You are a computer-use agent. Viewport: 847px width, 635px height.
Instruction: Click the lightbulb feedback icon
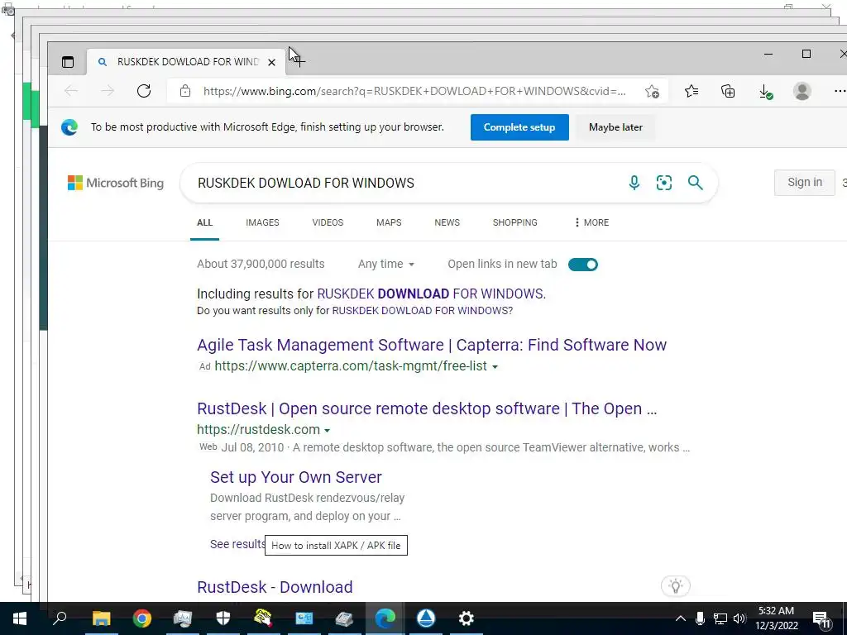[675, 586]
